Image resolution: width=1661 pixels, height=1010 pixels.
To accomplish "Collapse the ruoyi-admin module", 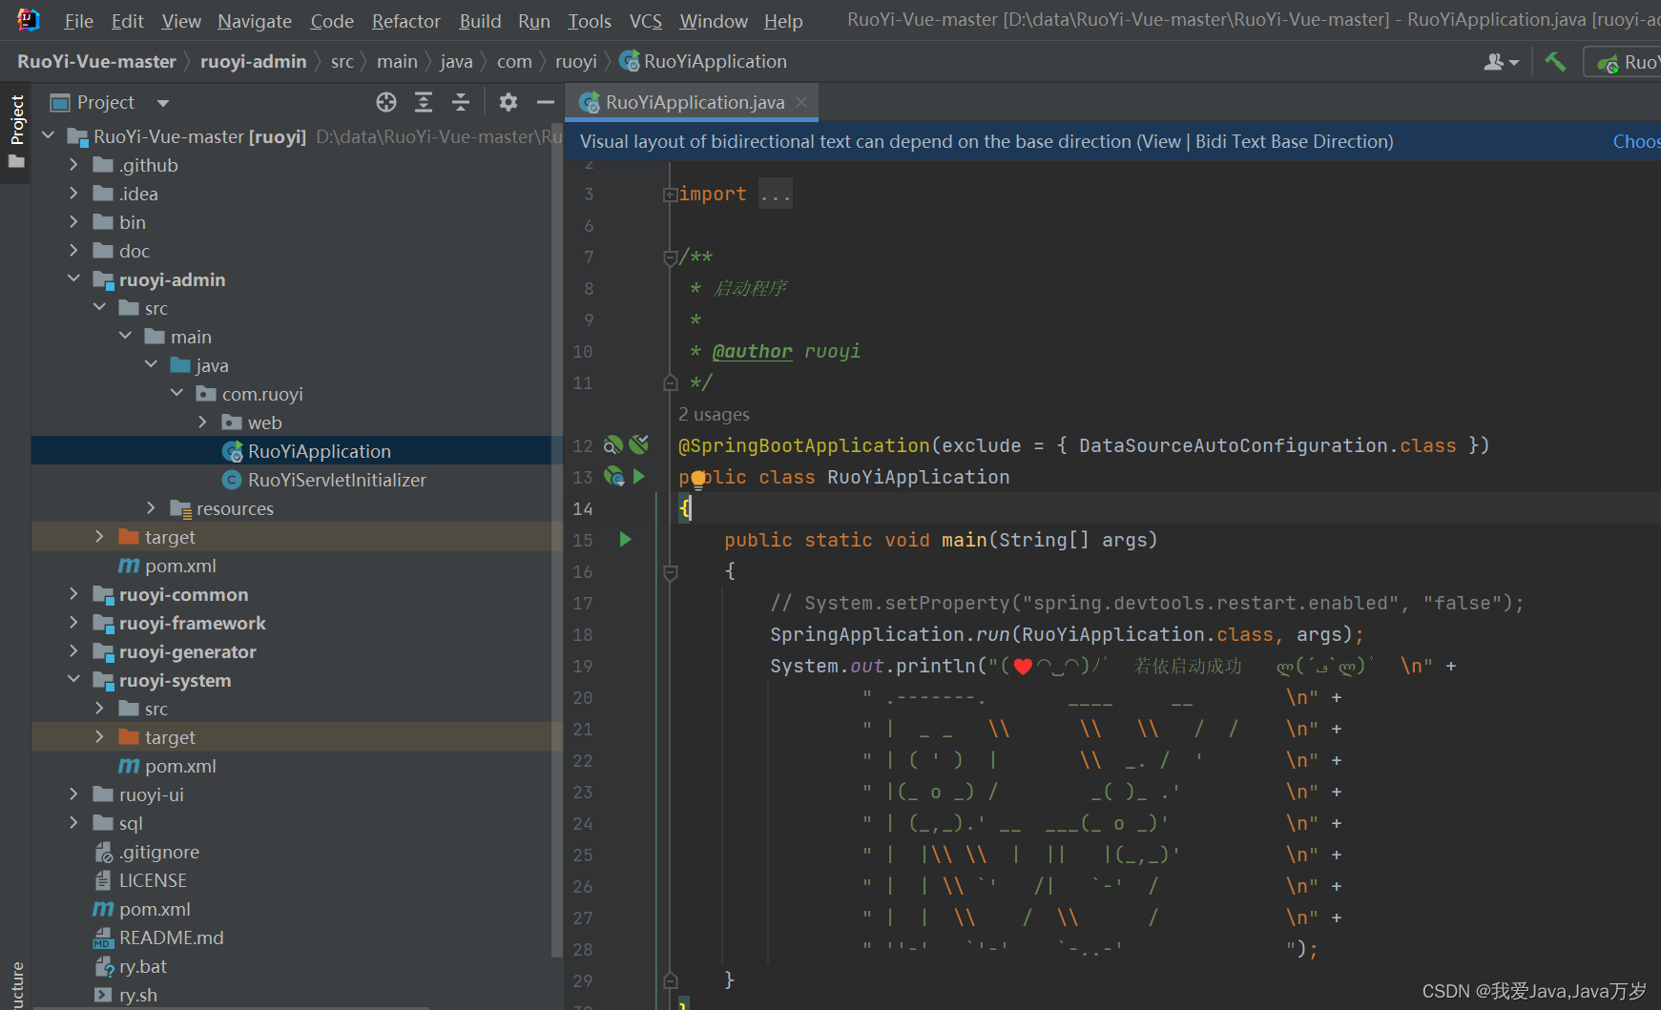I will point(73,278).
